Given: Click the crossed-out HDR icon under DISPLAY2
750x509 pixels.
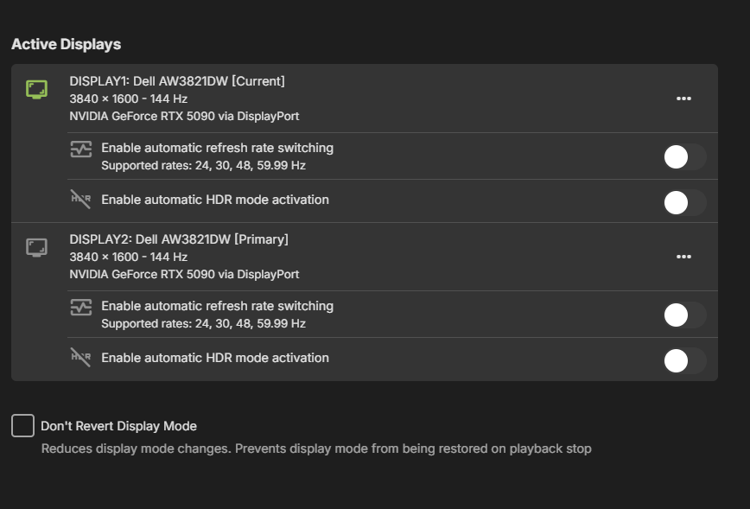Looking at the screenshot, I should tap(80, 358).
